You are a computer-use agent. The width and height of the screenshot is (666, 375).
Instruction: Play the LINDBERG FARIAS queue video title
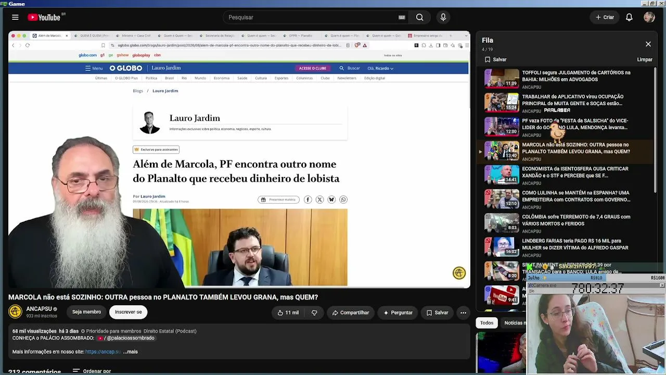pyautogui.click(x=575, y=244)
